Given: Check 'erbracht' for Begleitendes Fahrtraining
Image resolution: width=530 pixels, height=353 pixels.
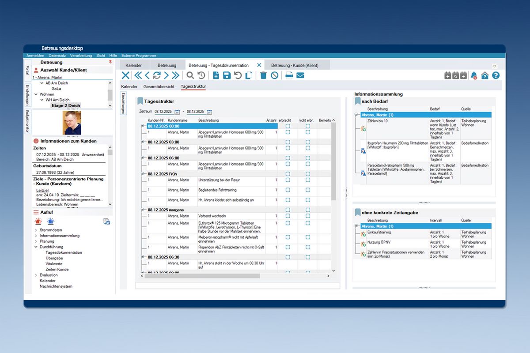Looking at the screenshot, I should point(288,190).
